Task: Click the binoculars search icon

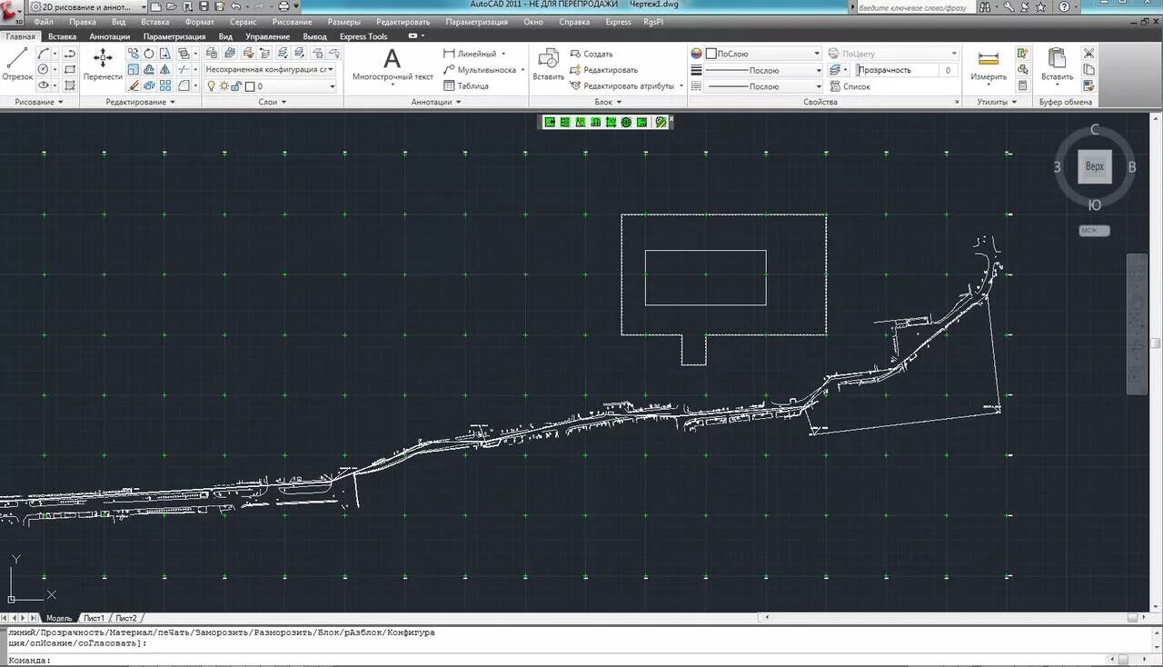Action: (x=985, y=6)
